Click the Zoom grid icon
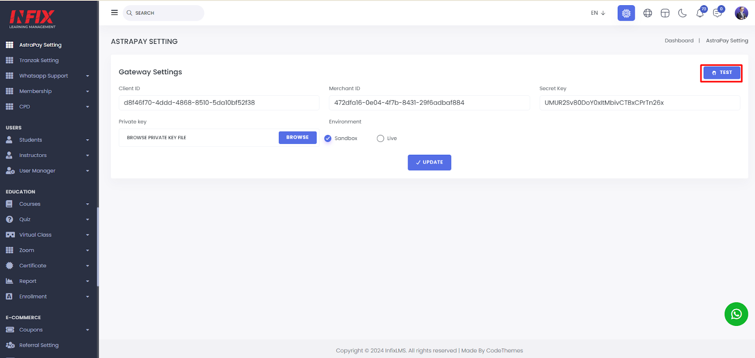 click(x=9, y=250)
